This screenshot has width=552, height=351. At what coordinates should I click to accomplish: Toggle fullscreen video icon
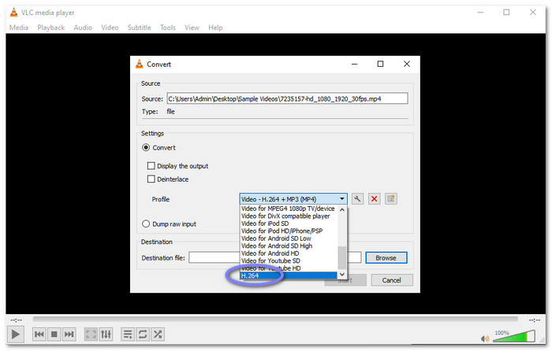coord(91,334)
